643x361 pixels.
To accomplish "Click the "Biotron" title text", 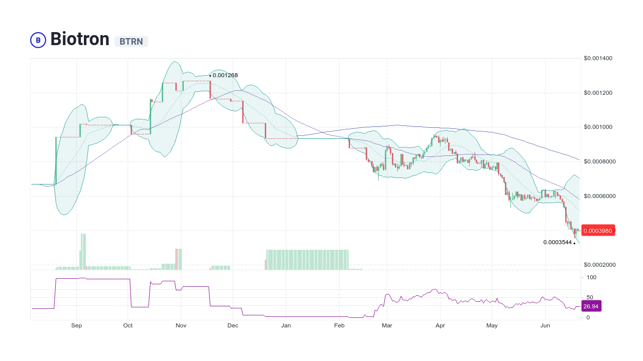I will tap(79, 39).
